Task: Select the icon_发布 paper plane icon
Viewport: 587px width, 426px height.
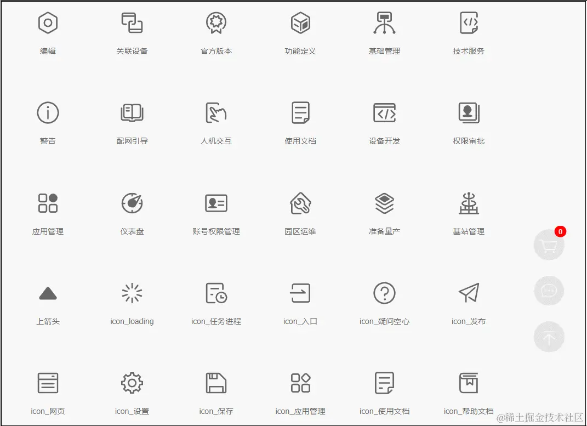Action: coord(469,292)
